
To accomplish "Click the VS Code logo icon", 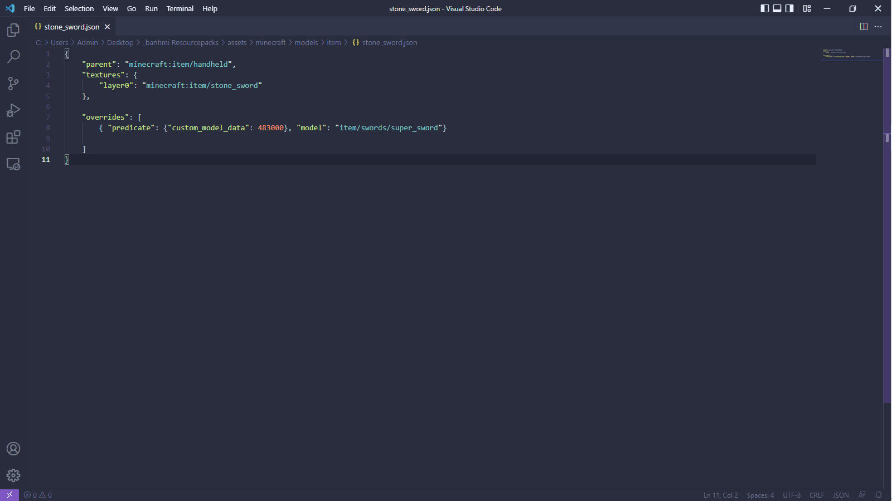I will 10,8.
